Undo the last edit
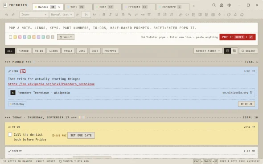 pyautogui.click(x=7, y=15)
